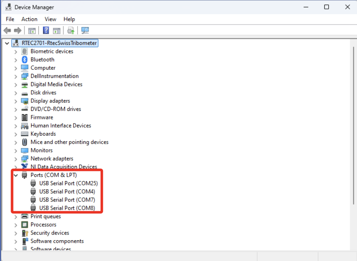Click the Update device driver toolbar icon
The image size is (357, 261).
click(71, 30)
